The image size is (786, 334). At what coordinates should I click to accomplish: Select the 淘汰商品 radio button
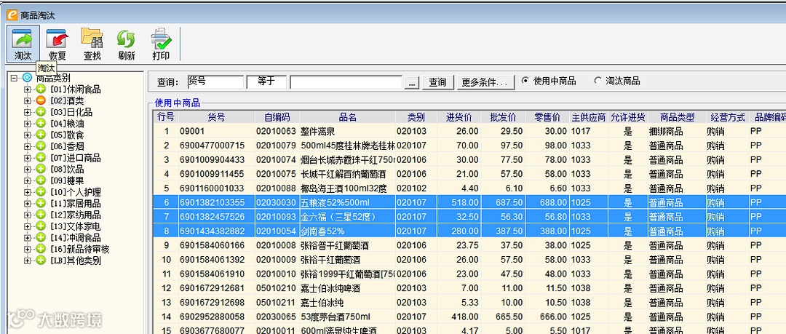pos(597,81)
